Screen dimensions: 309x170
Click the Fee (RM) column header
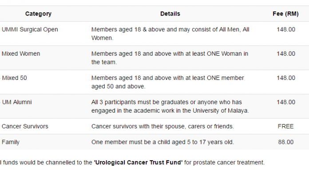(285, 14)
